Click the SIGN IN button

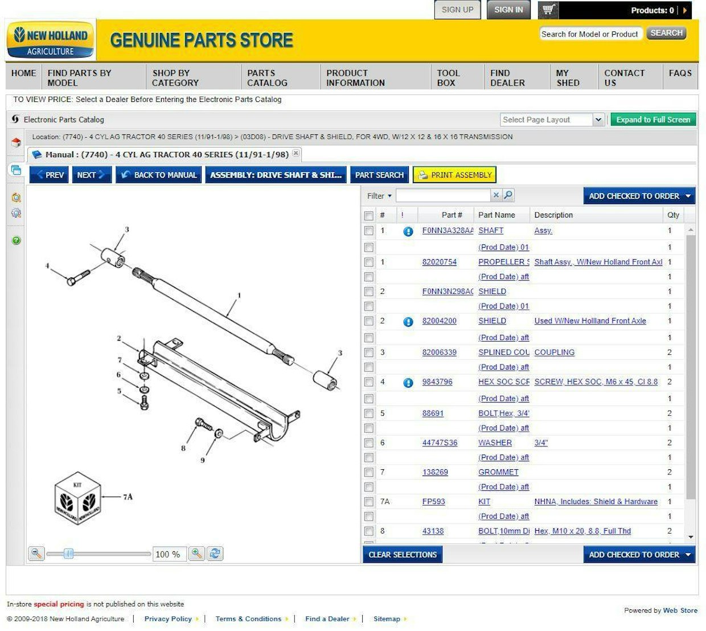508,10
